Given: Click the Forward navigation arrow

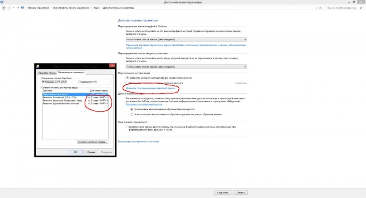Looking at the screenshot, I should [9, 8].
